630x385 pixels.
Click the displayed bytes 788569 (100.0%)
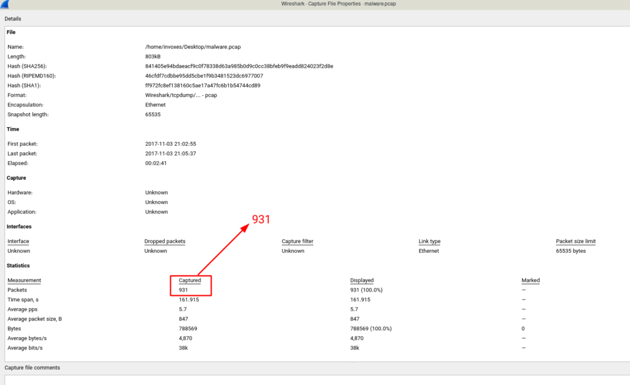(x=371, y=328)
